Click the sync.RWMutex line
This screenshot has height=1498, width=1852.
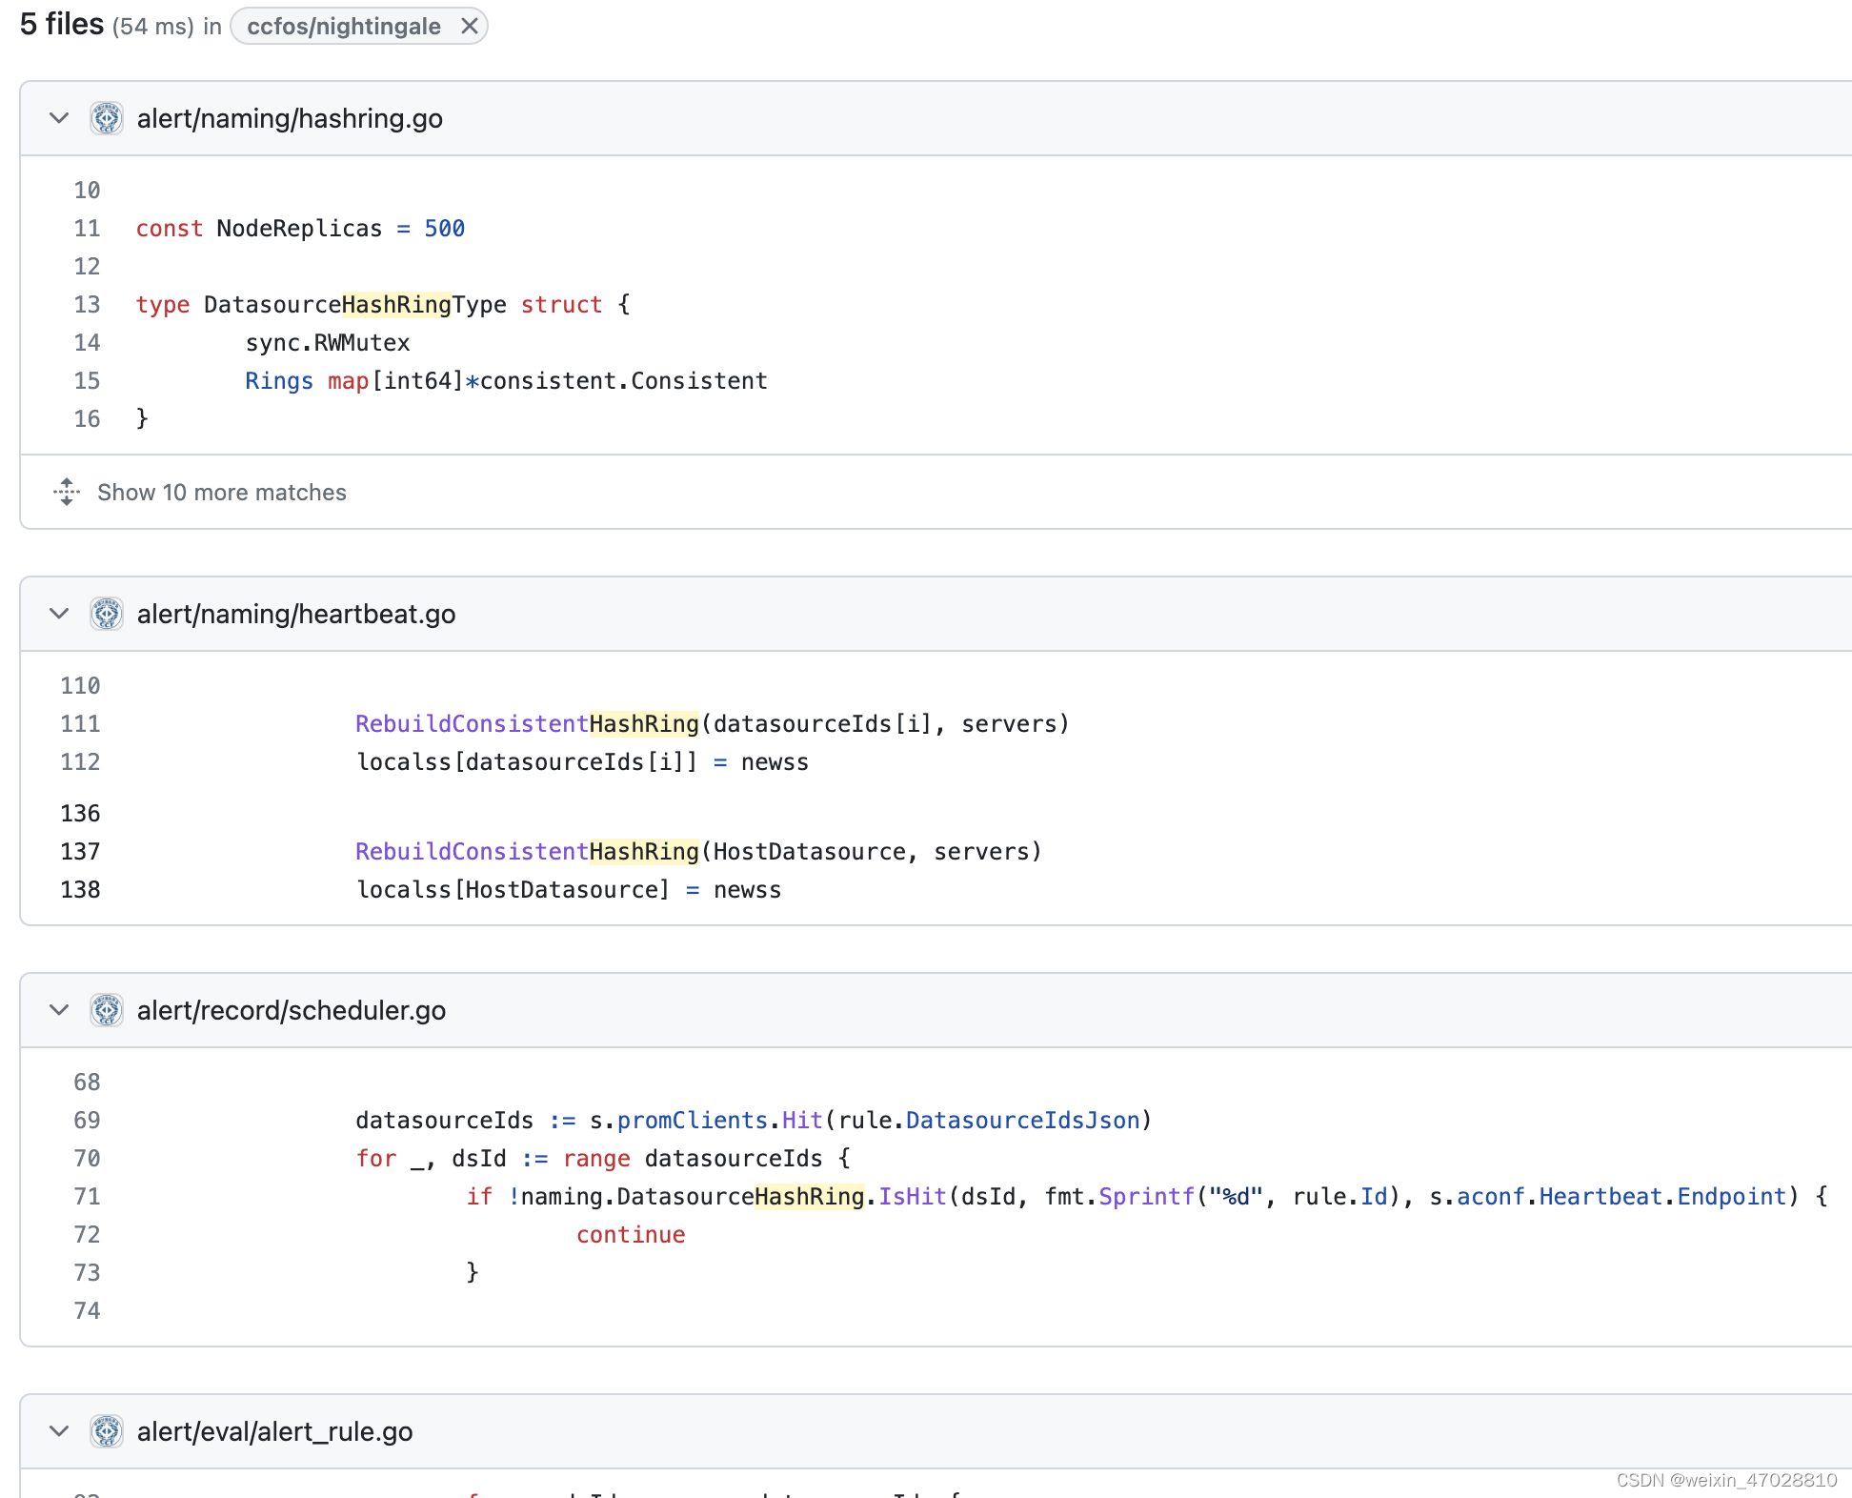coord(328,343)
